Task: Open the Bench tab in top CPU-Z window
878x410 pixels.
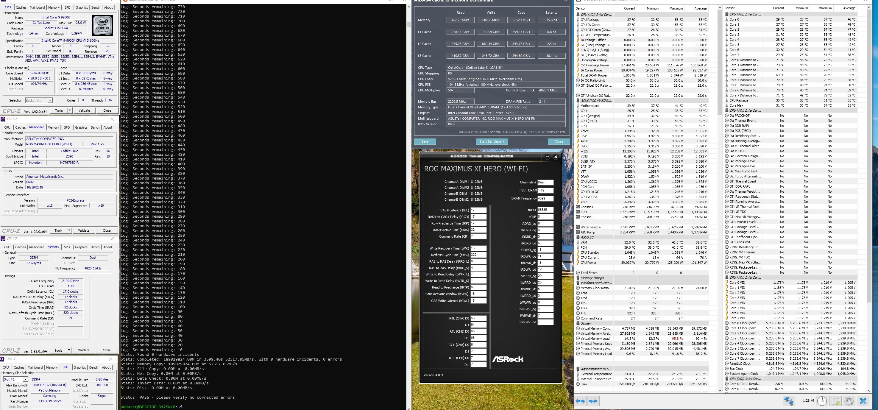Action: click(96, 7)
